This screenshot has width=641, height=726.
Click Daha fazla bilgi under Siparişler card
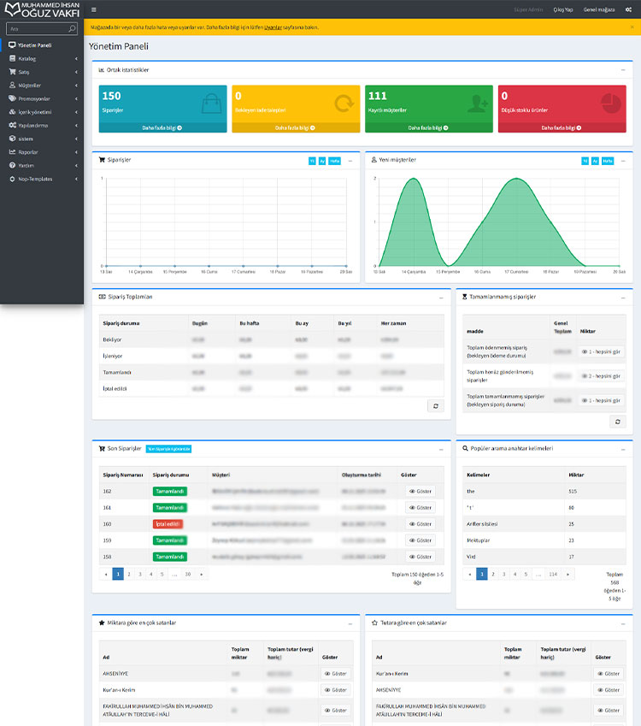(x=162, y=127)
